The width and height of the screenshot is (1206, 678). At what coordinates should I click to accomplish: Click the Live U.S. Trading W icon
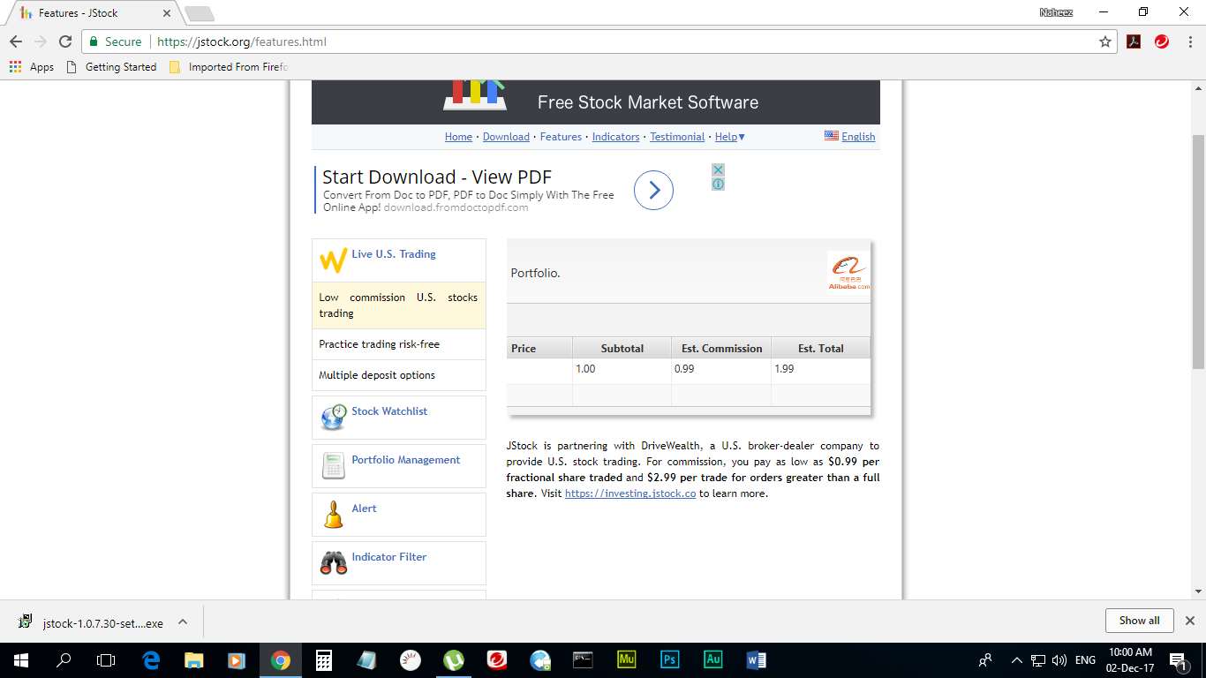333,260
